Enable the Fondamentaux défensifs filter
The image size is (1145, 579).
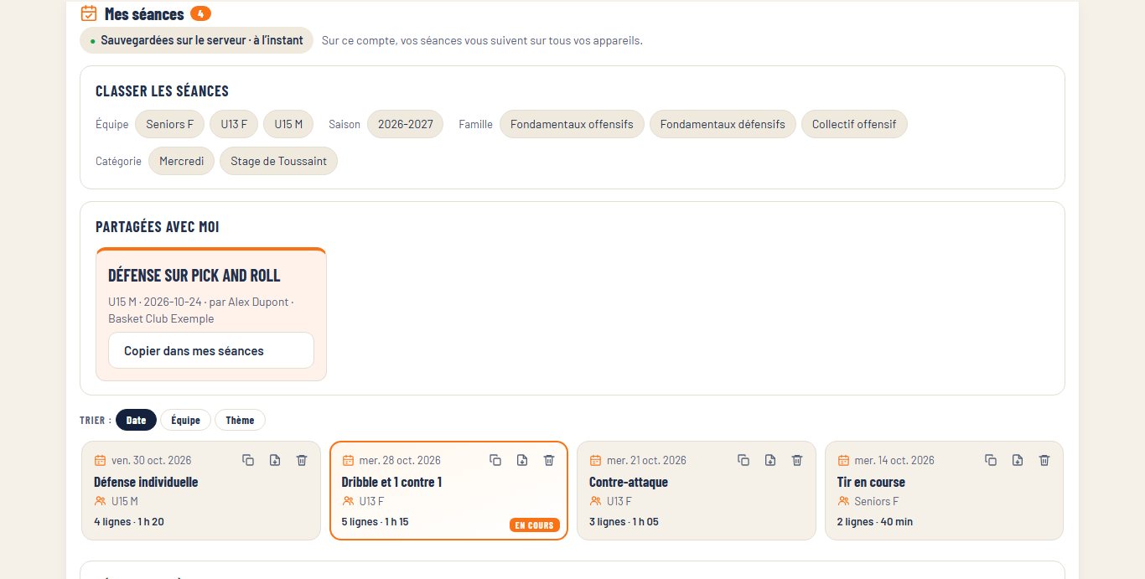(x=723, y=124)
